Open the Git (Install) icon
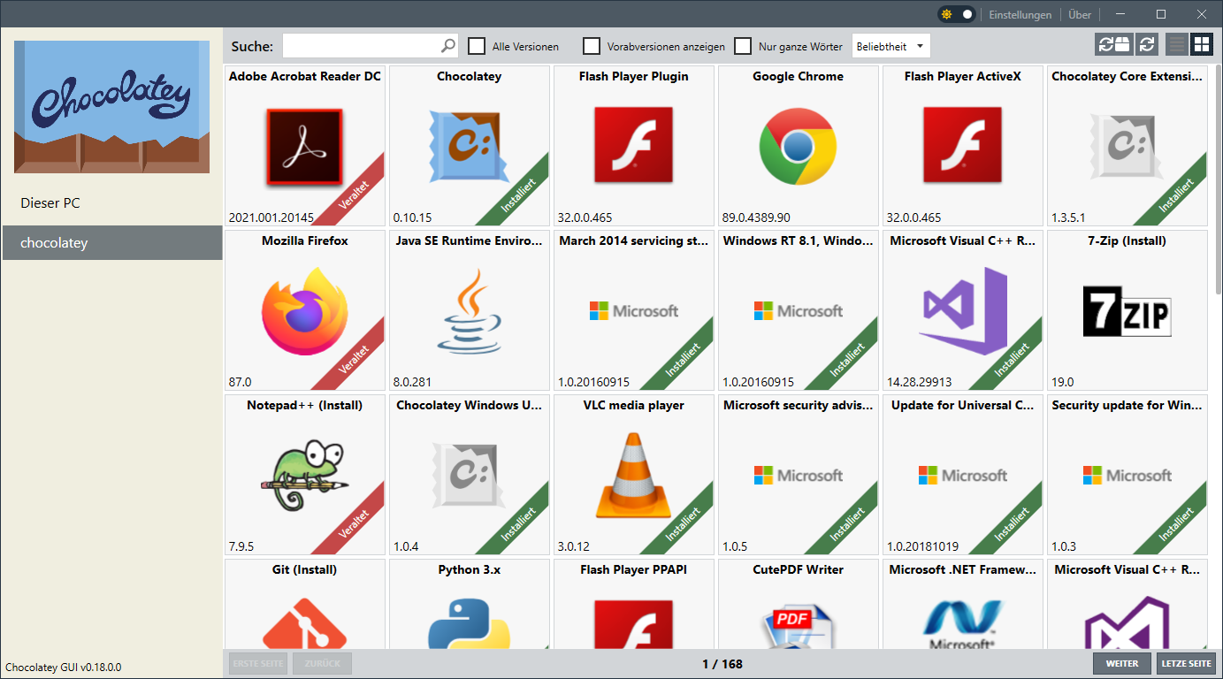This screenshot has height=679, width=1223. (x=305, y=622)
